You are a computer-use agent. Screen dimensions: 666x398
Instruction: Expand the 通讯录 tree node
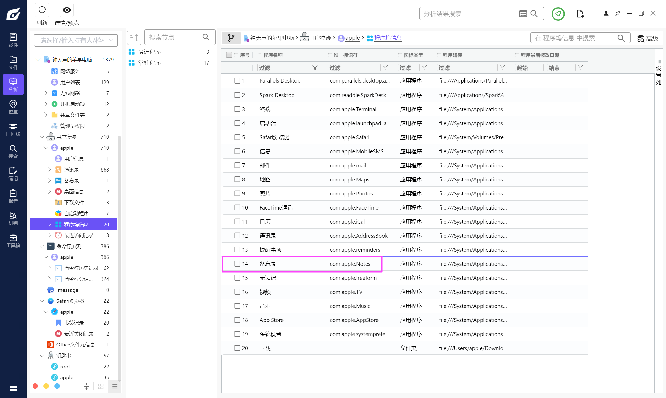coord(50,170)
